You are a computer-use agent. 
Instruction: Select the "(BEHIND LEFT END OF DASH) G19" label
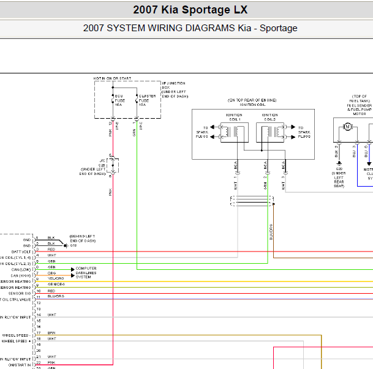tap(83, 240)
